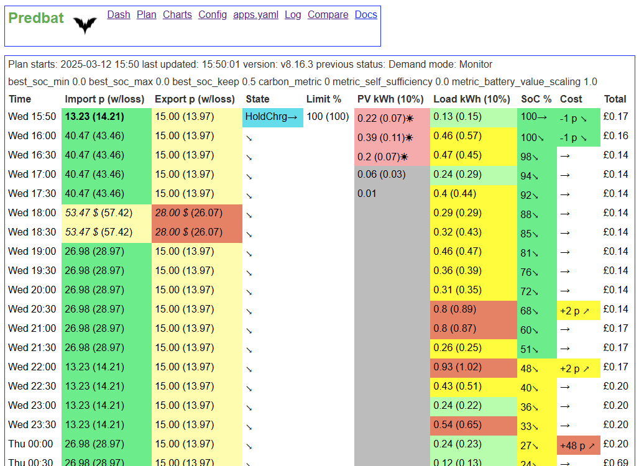Image resolution: width=639 pixels, height=466 pixels.
Task: Click the +2 p cost cell at Wed 20:30
Action: pos(578,311)
